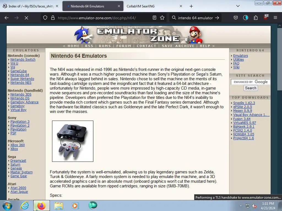Click the blue circular extension icon
Screen dimensions: 282x211
[245, 18]
